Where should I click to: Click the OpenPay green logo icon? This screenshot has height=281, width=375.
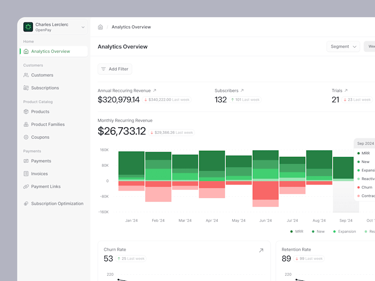pos(28,27)
